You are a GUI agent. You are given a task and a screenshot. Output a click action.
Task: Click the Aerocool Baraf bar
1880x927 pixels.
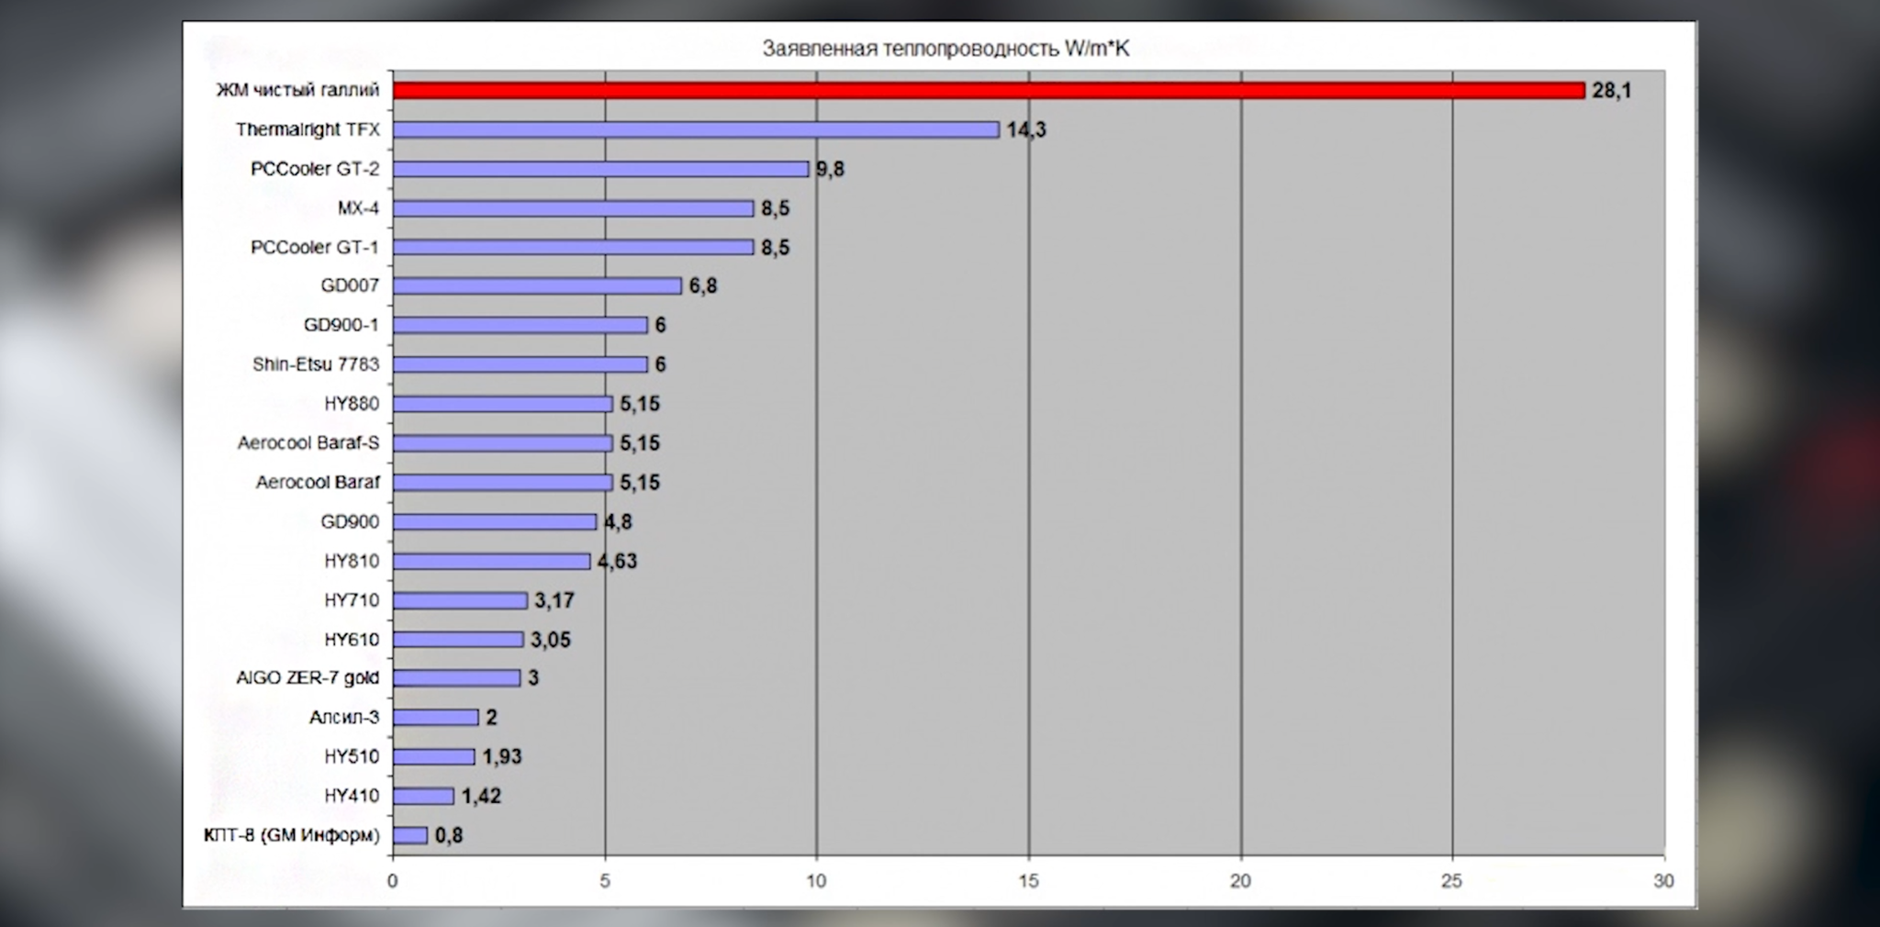click(x=502, y=483)
